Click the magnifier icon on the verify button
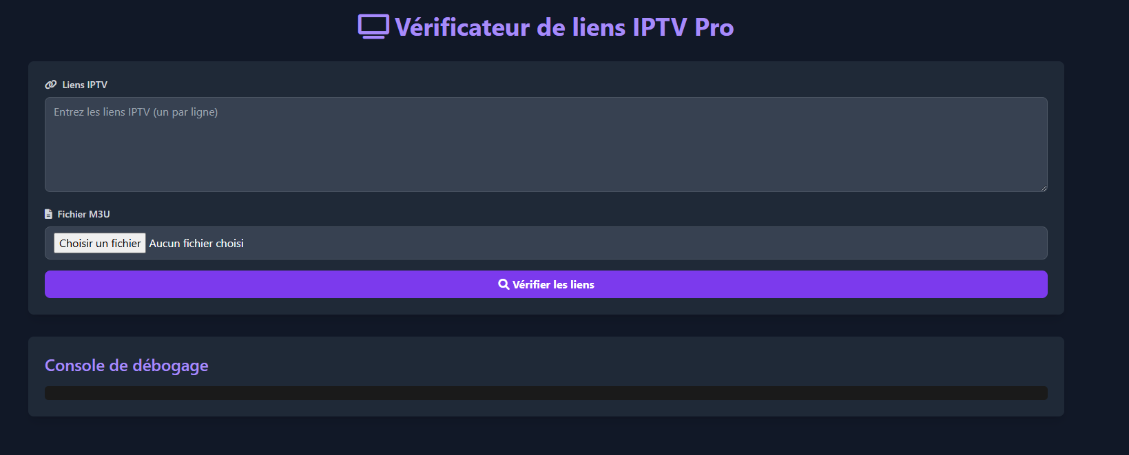The image size is (1129, 455). pos(504,284)
